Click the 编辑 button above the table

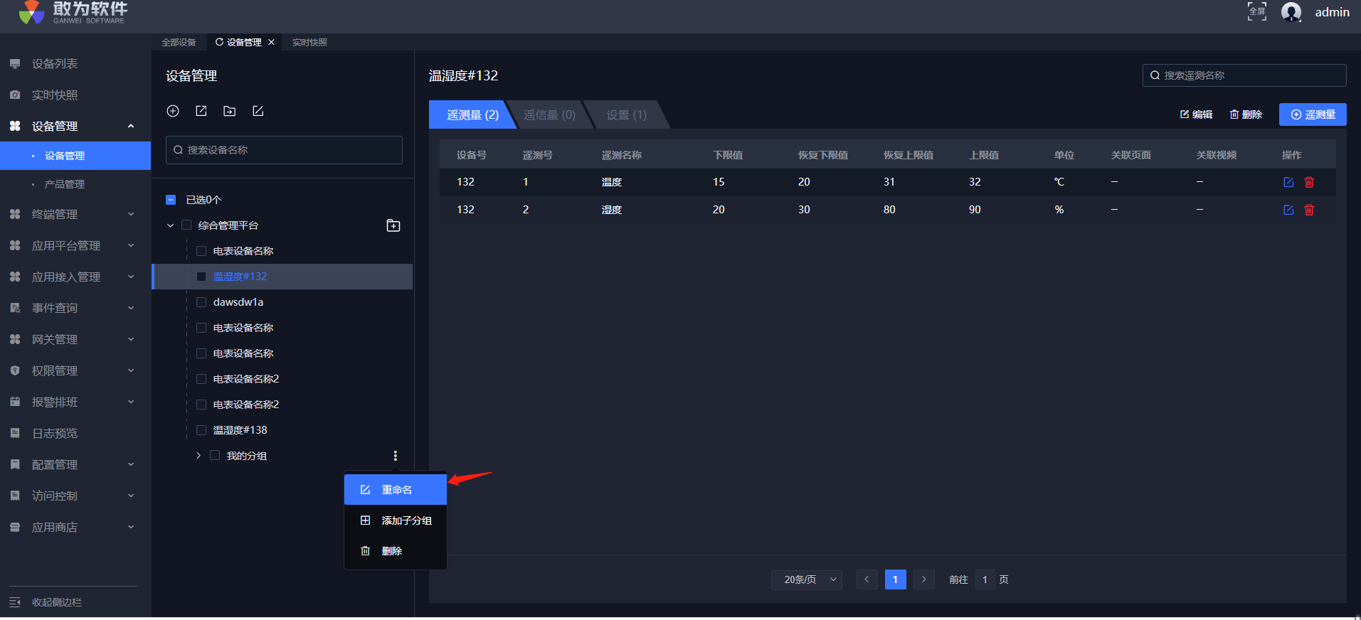1196,114
